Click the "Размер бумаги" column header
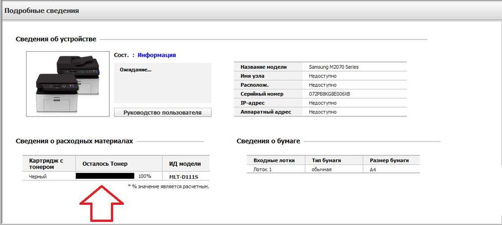This screenshot has height=225, width=502. [389, 160]
